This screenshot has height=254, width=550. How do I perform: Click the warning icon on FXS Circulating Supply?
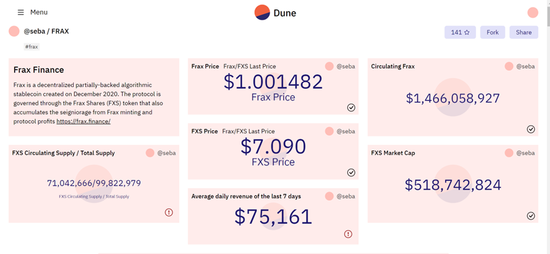168,212
